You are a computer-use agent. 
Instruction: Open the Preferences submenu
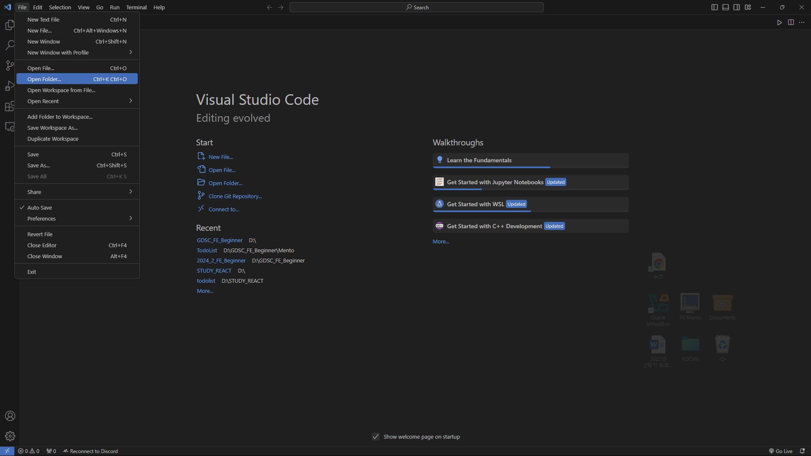(41, 218)
